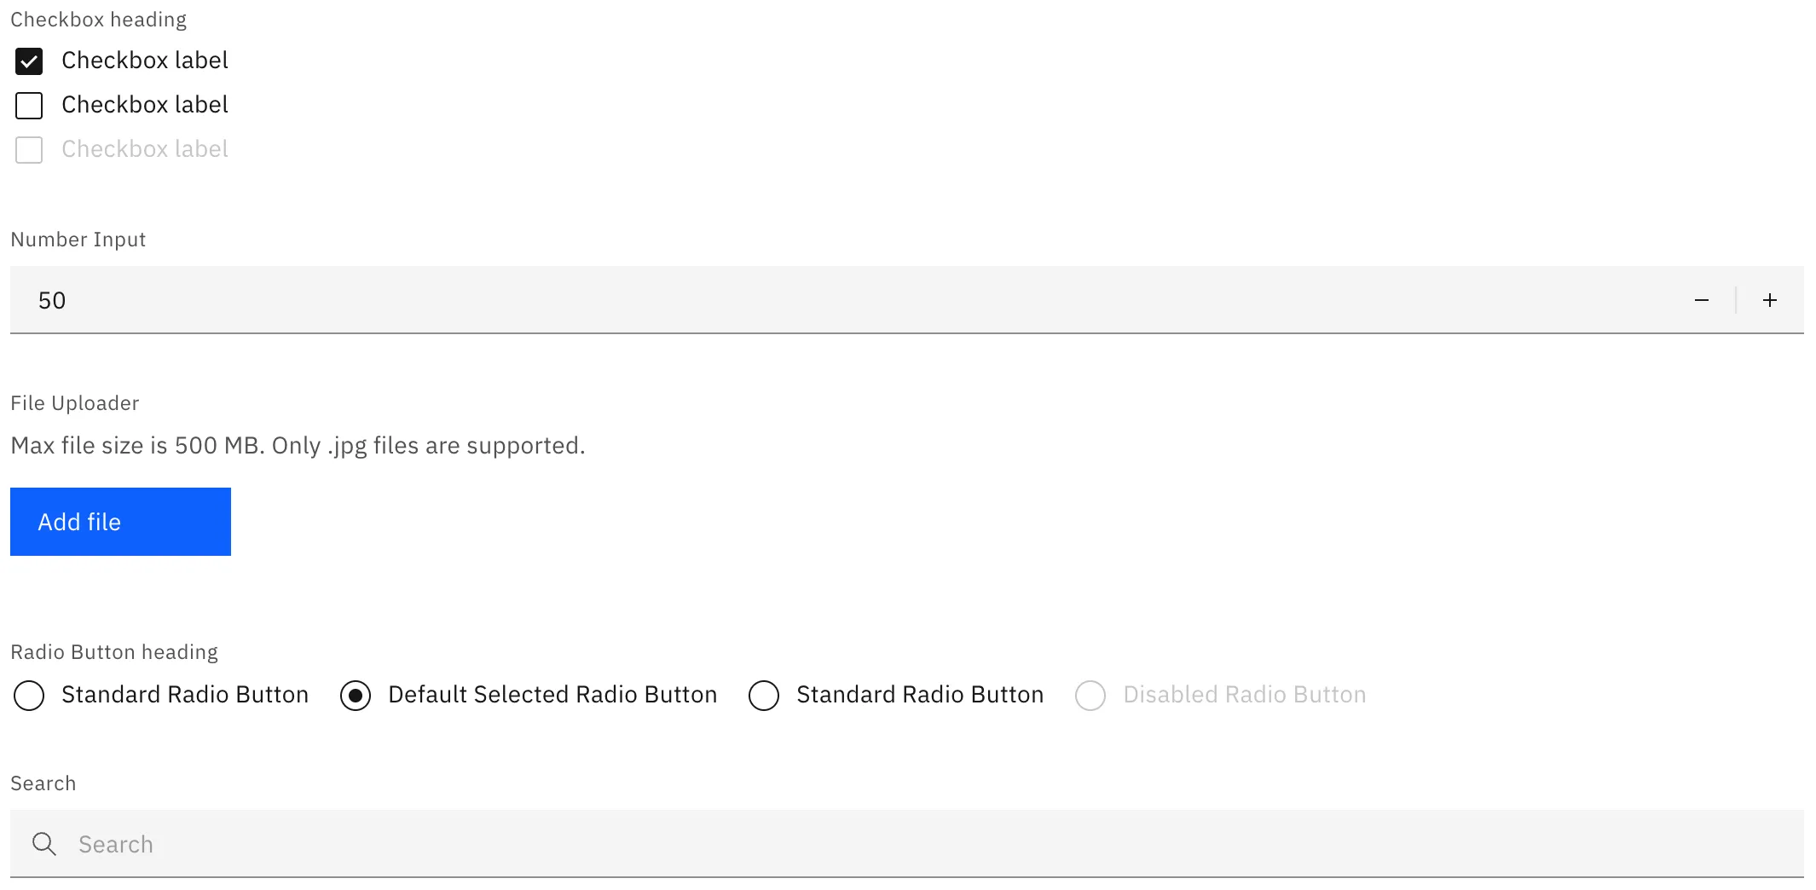Select the leftmost Standard Radio Button circle
This screenshot has width=1816, height=890.
point(29,696)
